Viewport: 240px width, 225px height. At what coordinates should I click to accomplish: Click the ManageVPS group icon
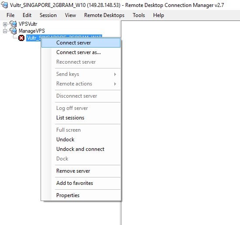pyautogui.click(x=13, y=31)
